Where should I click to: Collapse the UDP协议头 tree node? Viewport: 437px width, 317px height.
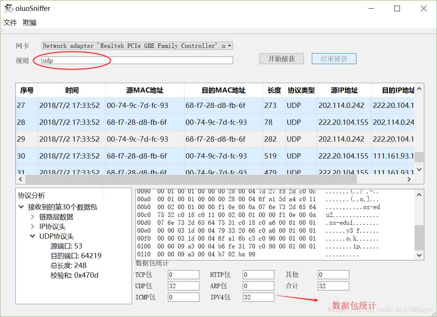(x=32, y=236)
